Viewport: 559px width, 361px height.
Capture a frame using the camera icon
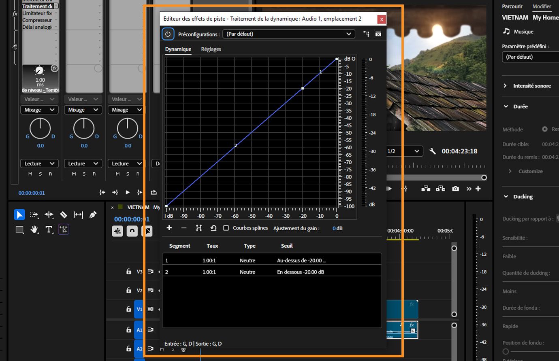point(455,188)
